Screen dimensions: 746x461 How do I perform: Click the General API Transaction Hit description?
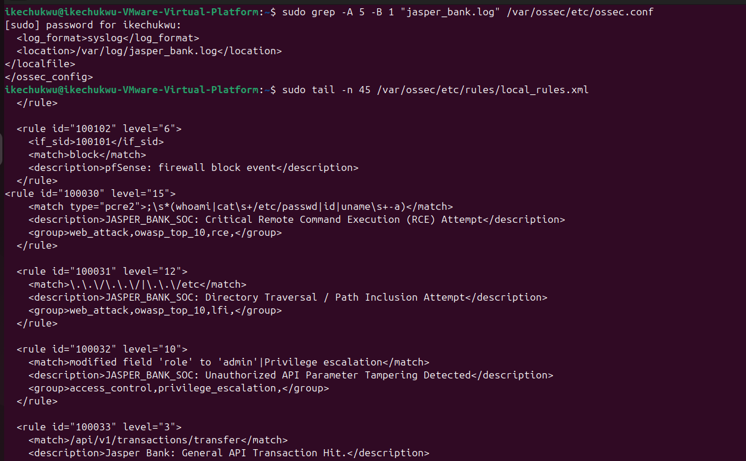(x=229, y=453)
